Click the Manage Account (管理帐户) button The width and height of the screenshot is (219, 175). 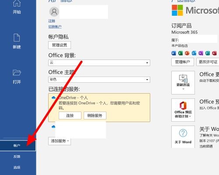[x=183, y=62]
